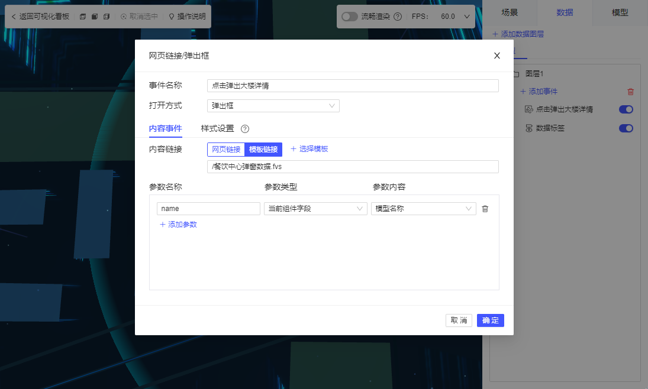Click 取消 cancel button
This screenshot has width=648, height=389.
tap(459, 320)
